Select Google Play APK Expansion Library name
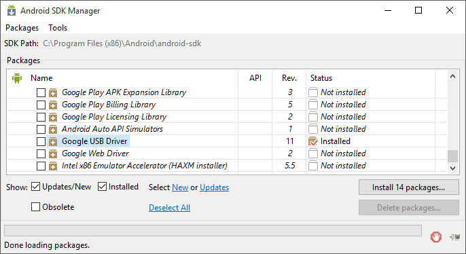Viewport: 466px width, 254px height. [x=124, y=92]
